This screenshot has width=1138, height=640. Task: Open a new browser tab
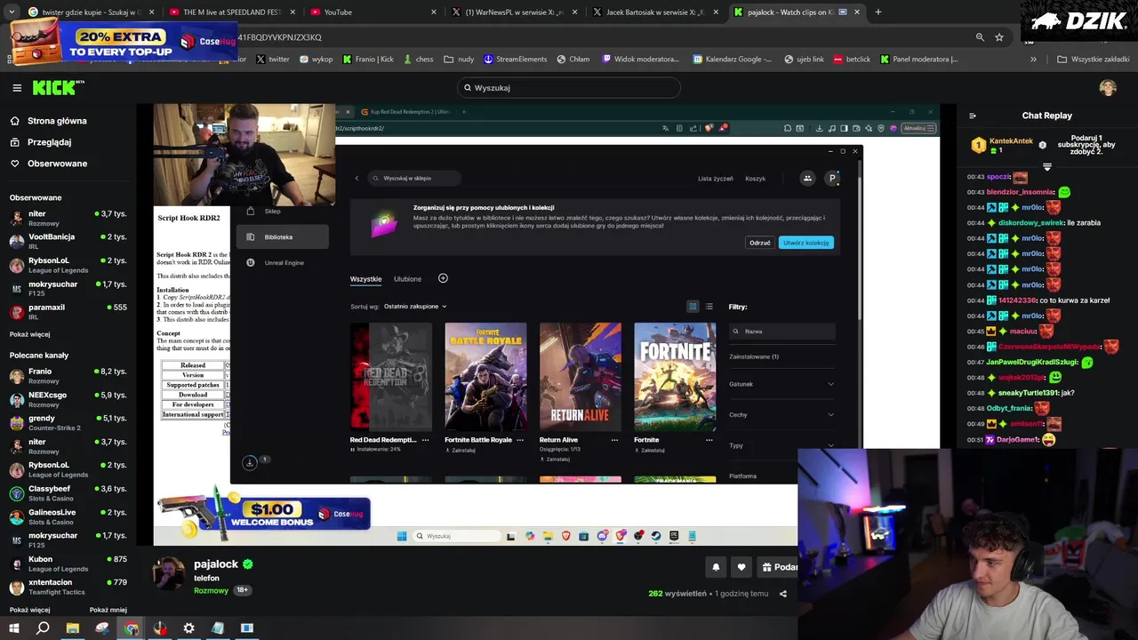[x=878, y=12]
